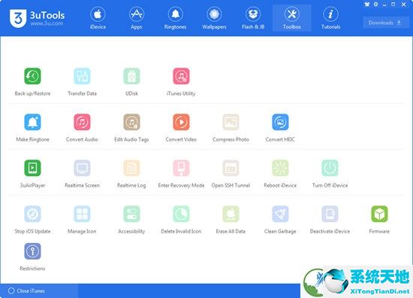Select Enter Recovery Mode
413x298 pixels.
(x=181, y=168)
